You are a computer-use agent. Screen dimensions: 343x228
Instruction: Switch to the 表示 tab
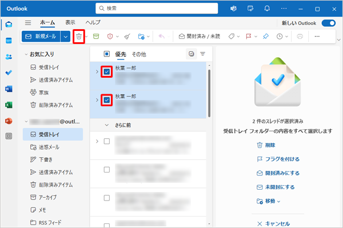[70, 22]
